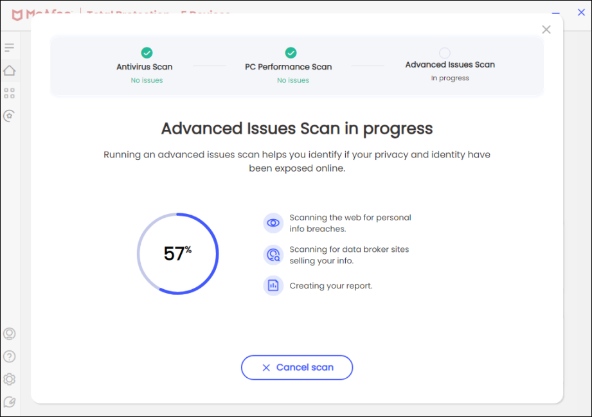Click the Help question mark icon
Screen dimensions: 592x417
9,356
